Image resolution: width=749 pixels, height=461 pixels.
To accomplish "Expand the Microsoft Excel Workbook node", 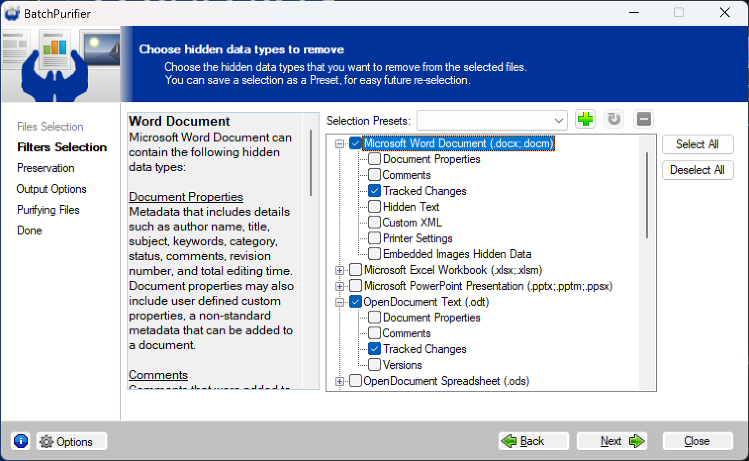I will coord(340,271).
